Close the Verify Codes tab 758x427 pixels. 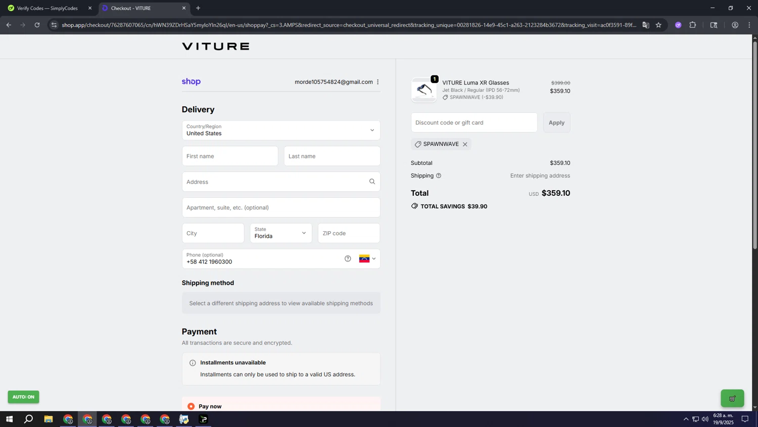click(90, 8)
